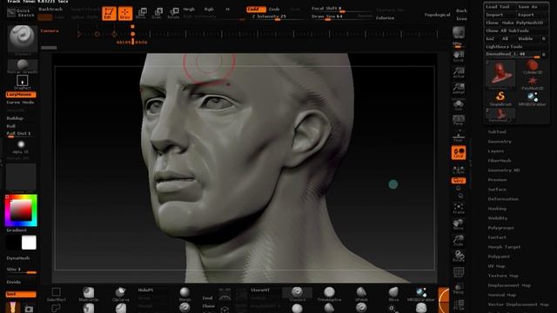Select the large DemoHead tool thumbnail
Image resolution: width=557 pixels, height=313 pixels.
tap(500, 74)
